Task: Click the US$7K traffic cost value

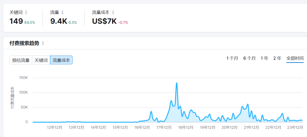Action: (104, 21)
